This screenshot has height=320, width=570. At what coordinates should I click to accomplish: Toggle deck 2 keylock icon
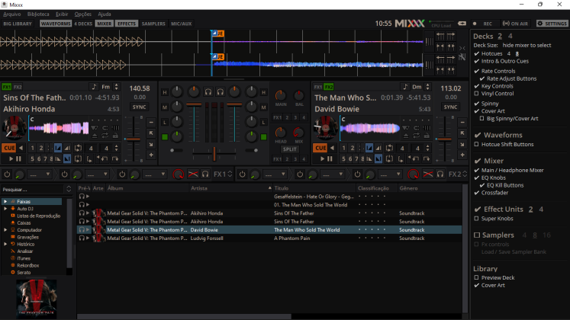[427, 136]
